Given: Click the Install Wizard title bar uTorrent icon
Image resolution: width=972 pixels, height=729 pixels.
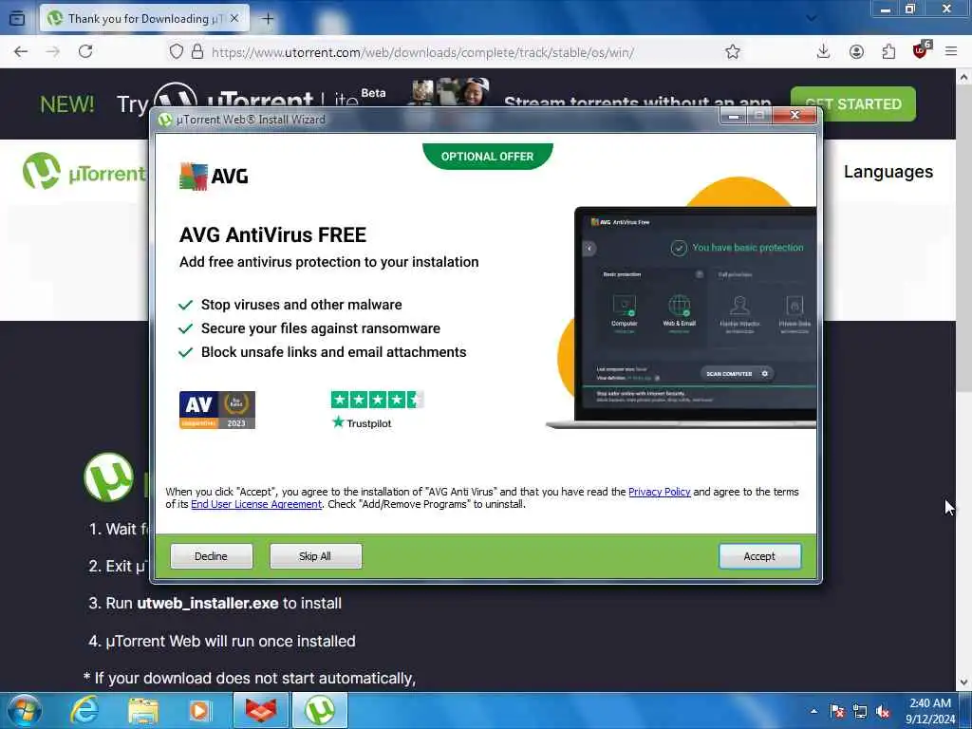Looking at the screenshot, I should (164, 120).
